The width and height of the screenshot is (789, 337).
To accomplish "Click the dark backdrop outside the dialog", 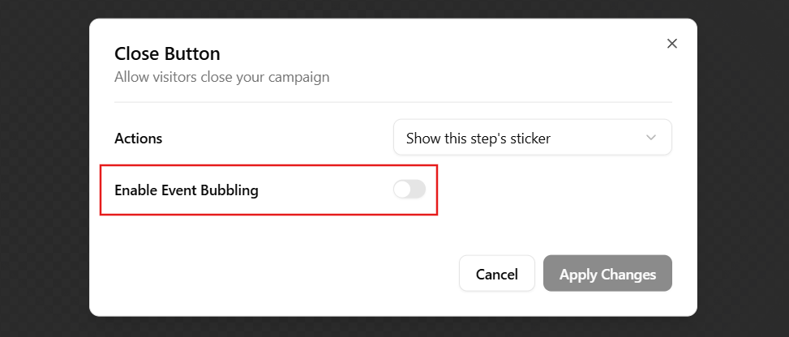I will [41, 162].
